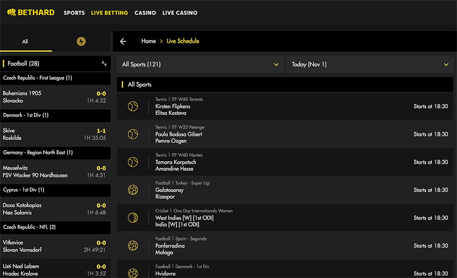Image resolution: width=457 pixels, height=278 pixels.
Task: Click Skive 1-1 score
Action: click(101, 131)
